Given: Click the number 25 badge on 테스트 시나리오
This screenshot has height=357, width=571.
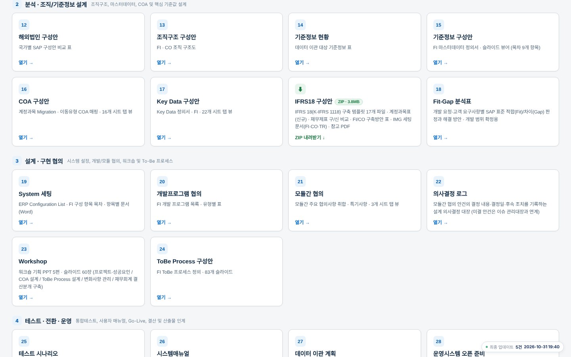Looking at the screenshot, I should pyautogui.click(x=24, y=342).
